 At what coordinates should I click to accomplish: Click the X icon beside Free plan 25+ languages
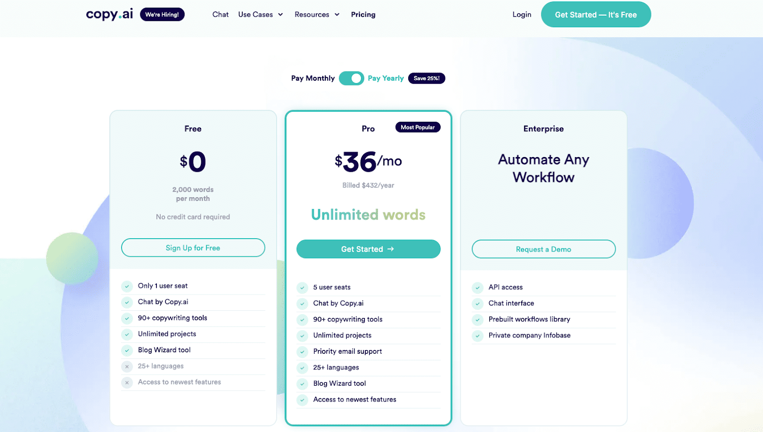(127, 366)
